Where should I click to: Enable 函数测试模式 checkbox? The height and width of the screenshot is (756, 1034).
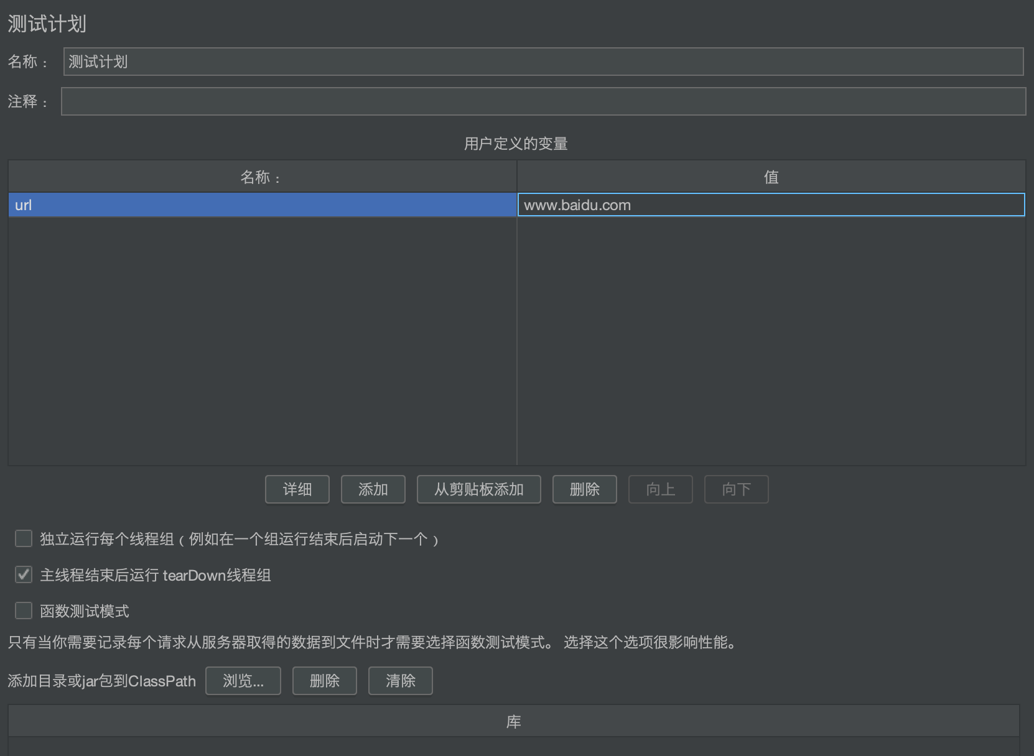coord(24,611)
